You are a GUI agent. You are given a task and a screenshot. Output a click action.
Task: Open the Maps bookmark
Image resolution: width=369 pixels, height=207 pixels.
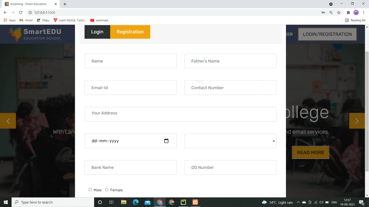coord(43,20)
